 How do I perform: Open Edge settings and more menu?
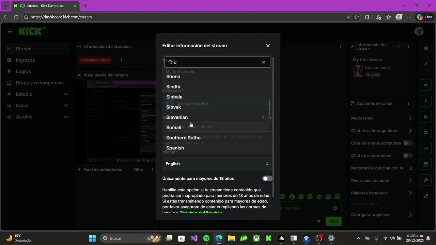click(x=409, y=17)
